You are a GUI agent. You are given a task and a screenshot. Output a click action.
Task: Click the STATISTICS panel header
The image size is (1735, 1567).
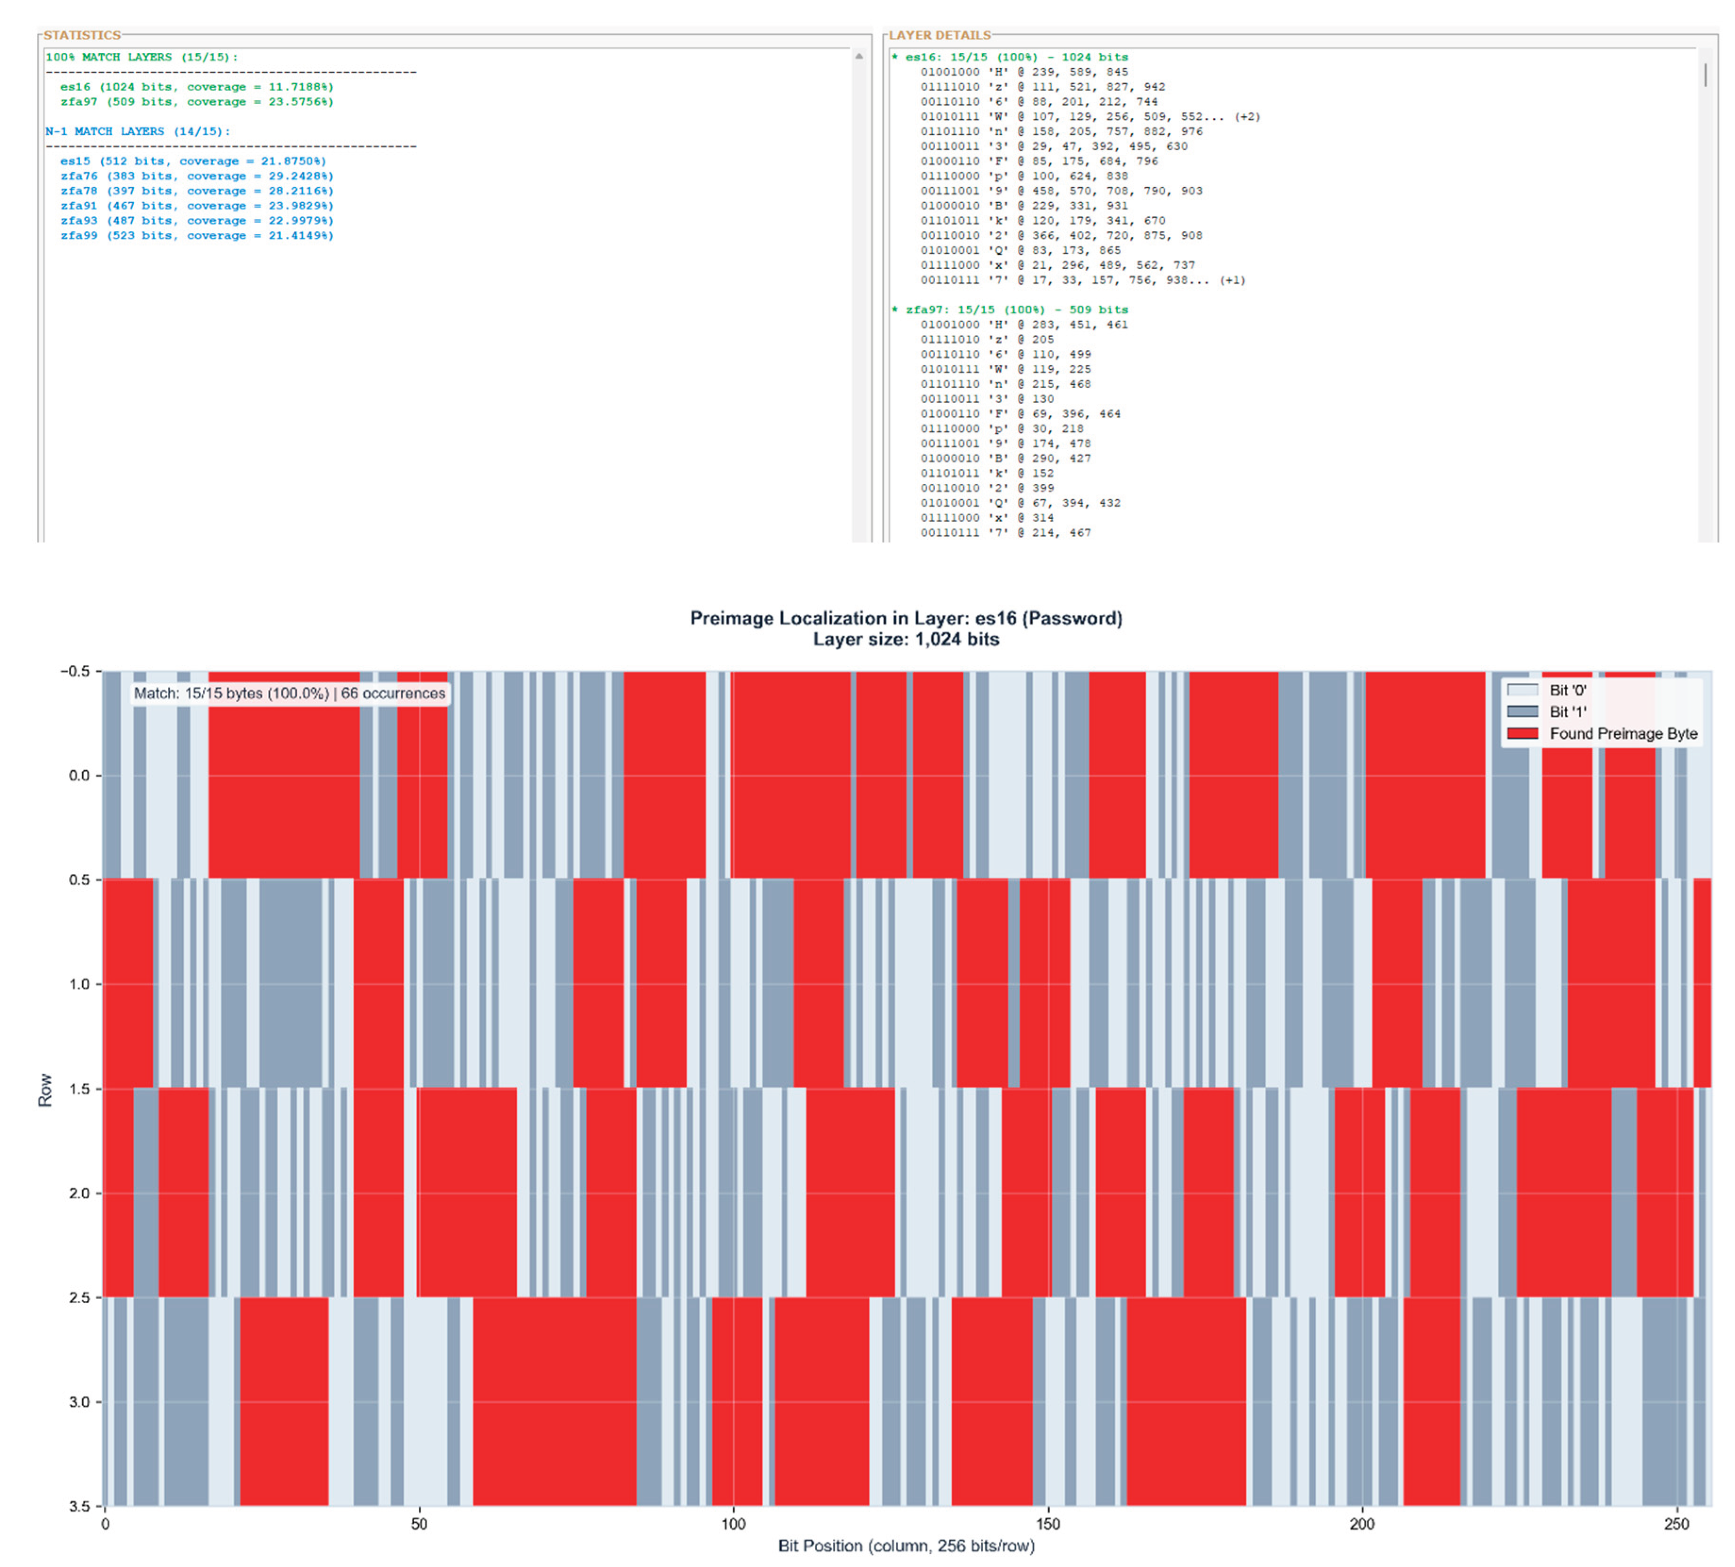[x=82, y=35]
